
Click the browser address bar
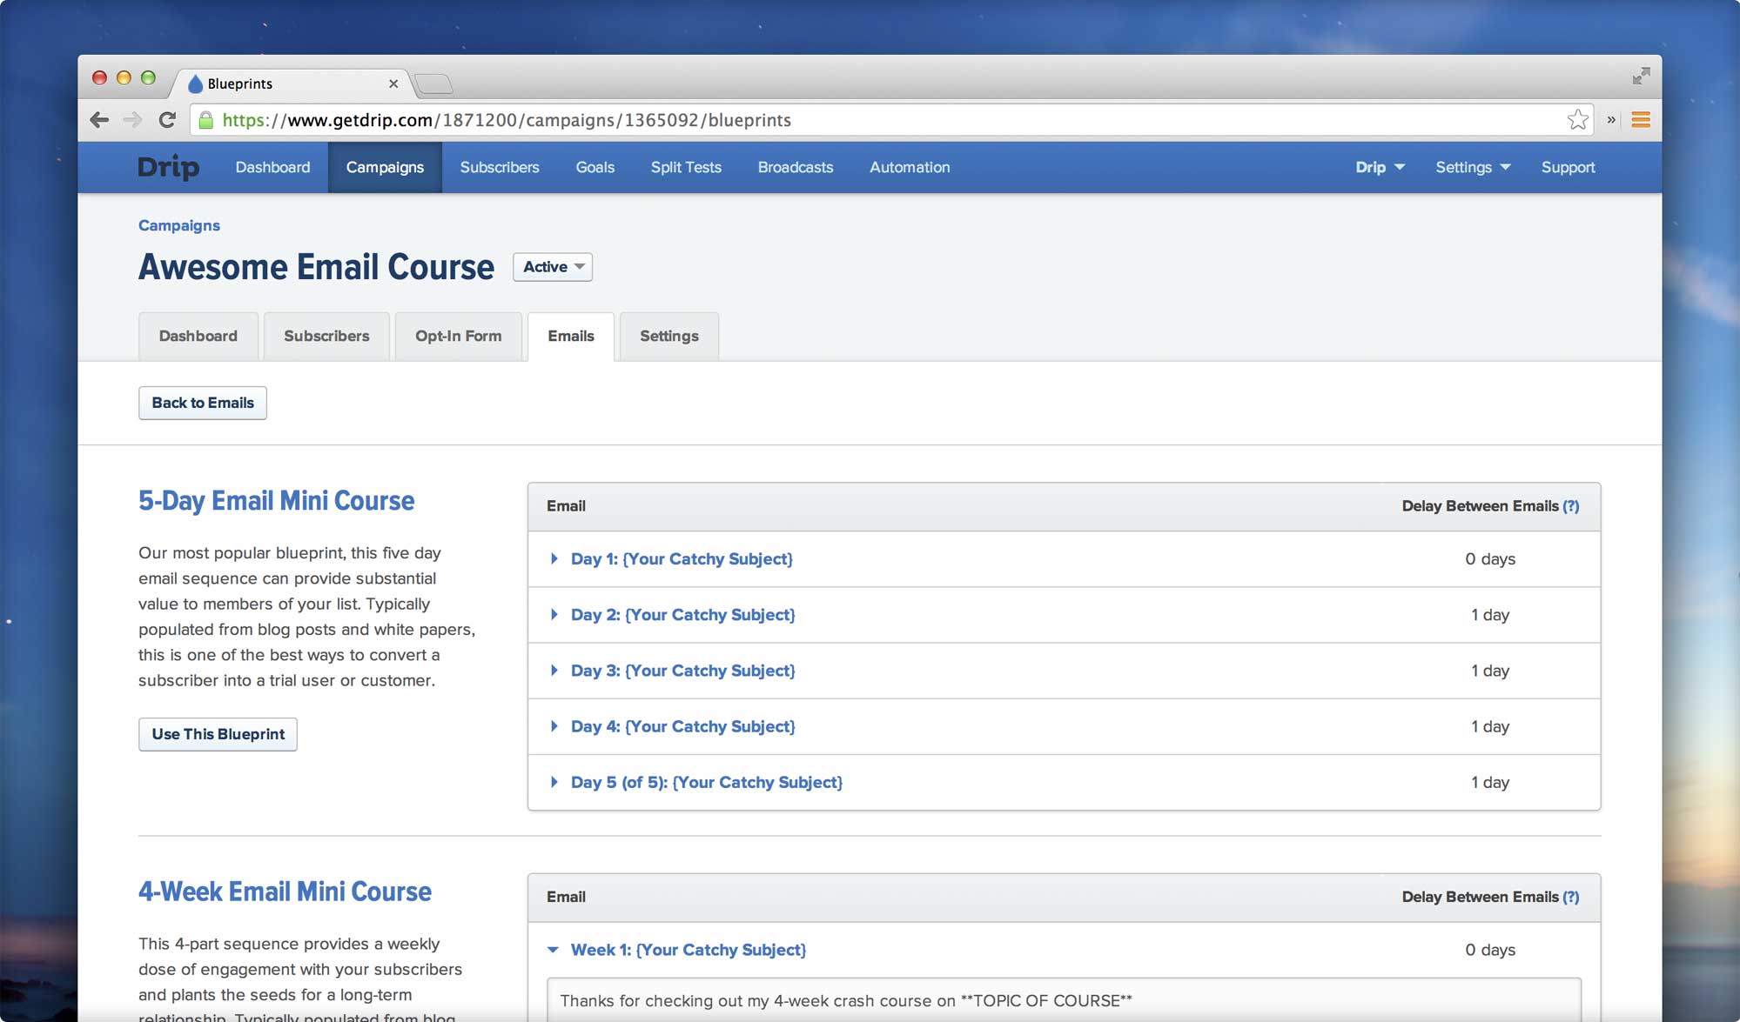pos(870,120)
